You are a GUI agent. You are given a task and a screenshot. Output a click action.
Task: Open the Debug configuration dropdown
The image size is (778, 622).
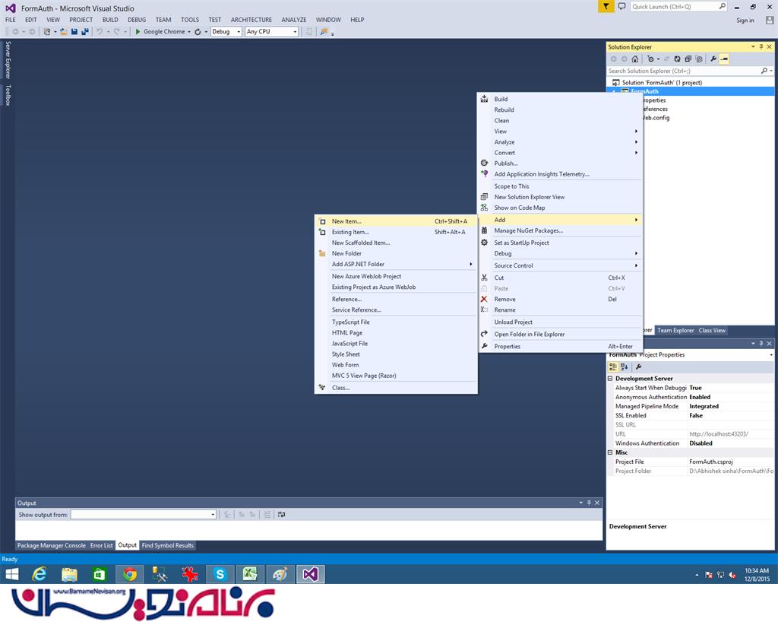point(226,32)
